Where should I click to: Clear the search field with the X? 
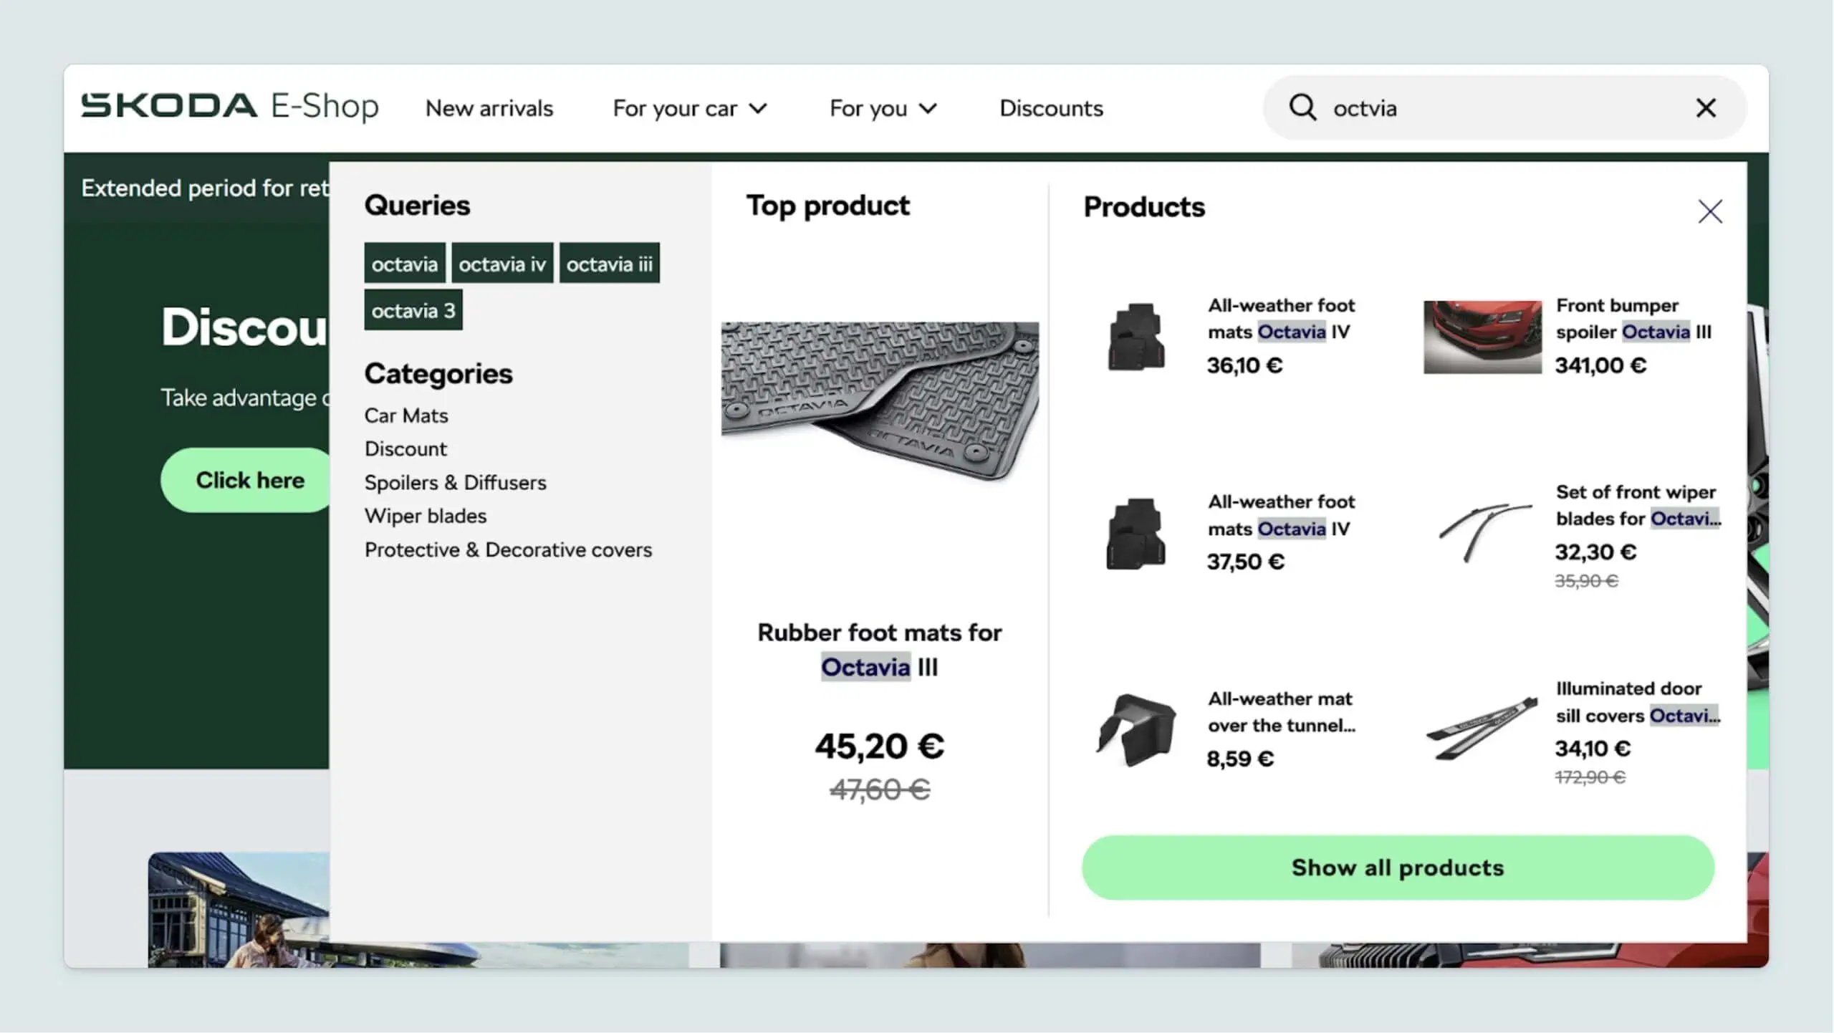coord(1706,108)
